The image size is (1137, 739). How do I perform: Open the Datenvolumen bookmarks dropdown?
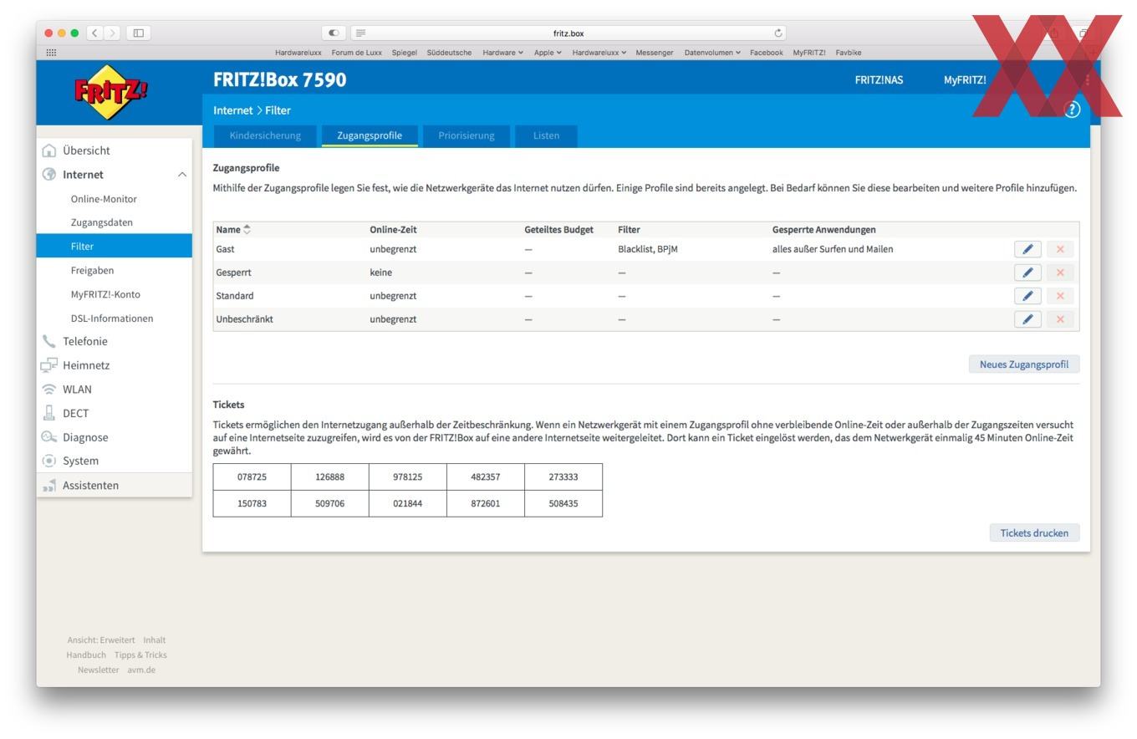(712, 53)
